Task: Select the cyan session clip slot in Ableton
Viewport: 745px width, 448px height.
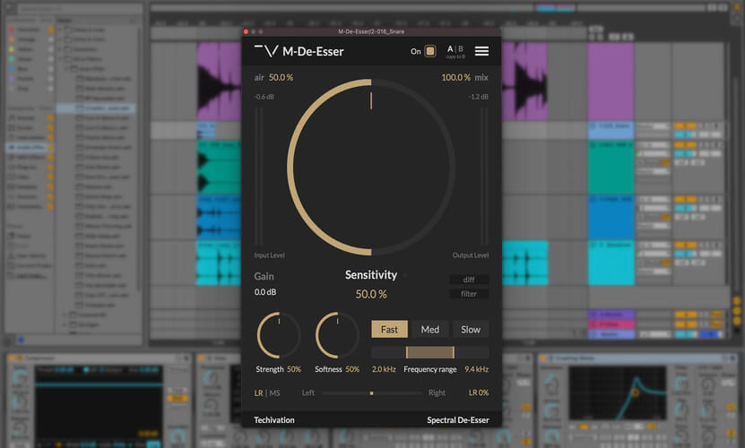Action: pyautogui.click(x=611, y=263)
